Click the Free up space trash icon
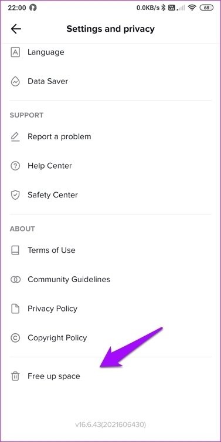The height and width of the screenshot is (442, 221). [x=15, y=376]
